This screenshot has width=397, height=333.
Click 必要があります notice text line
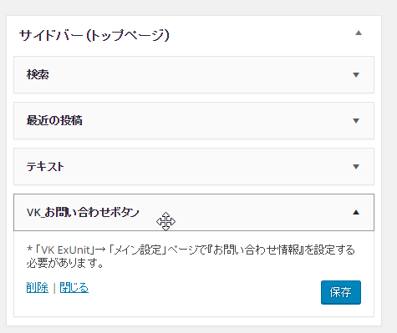[x=65, y=263]
